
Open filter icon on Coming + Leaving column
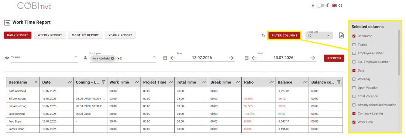click(x=103, y=82)
